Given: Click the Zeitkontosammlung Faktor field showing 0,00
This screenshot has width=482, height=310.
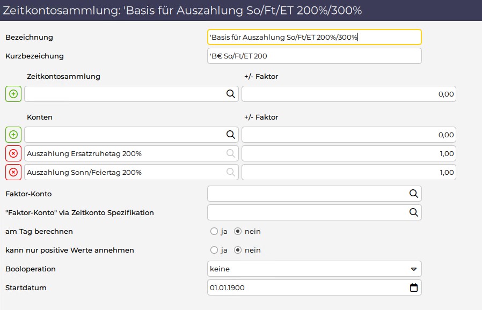Looking at the screenshot, I should 348,94.
